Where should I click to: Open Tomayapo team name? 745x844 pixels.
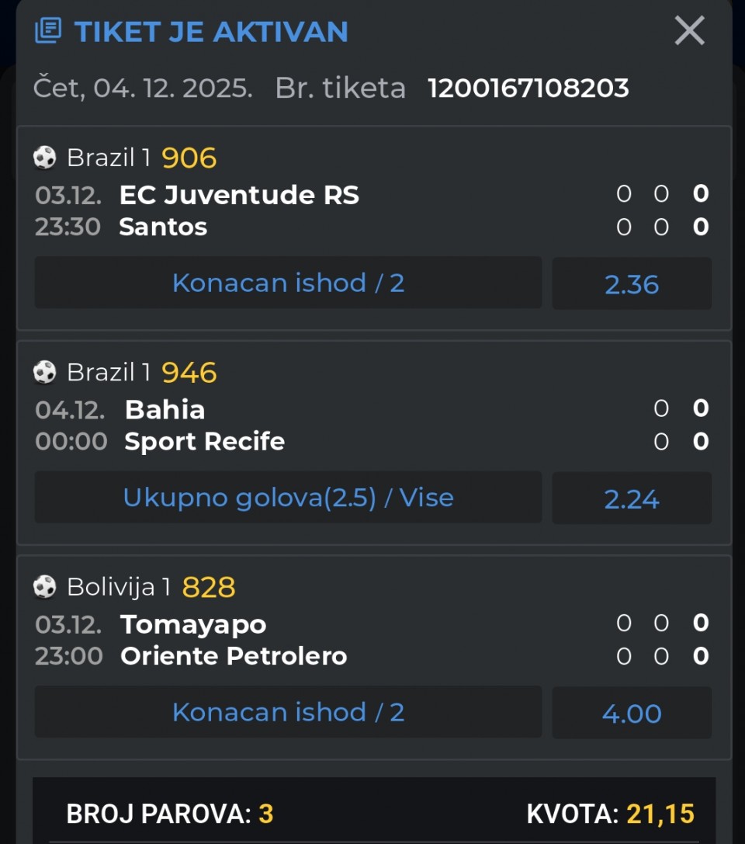click(193, 624)
